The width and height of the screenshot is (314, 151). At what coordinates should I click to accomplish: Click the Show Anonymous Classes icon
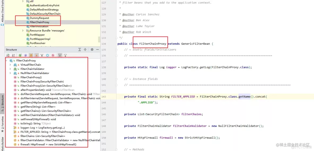click(47, 55)
